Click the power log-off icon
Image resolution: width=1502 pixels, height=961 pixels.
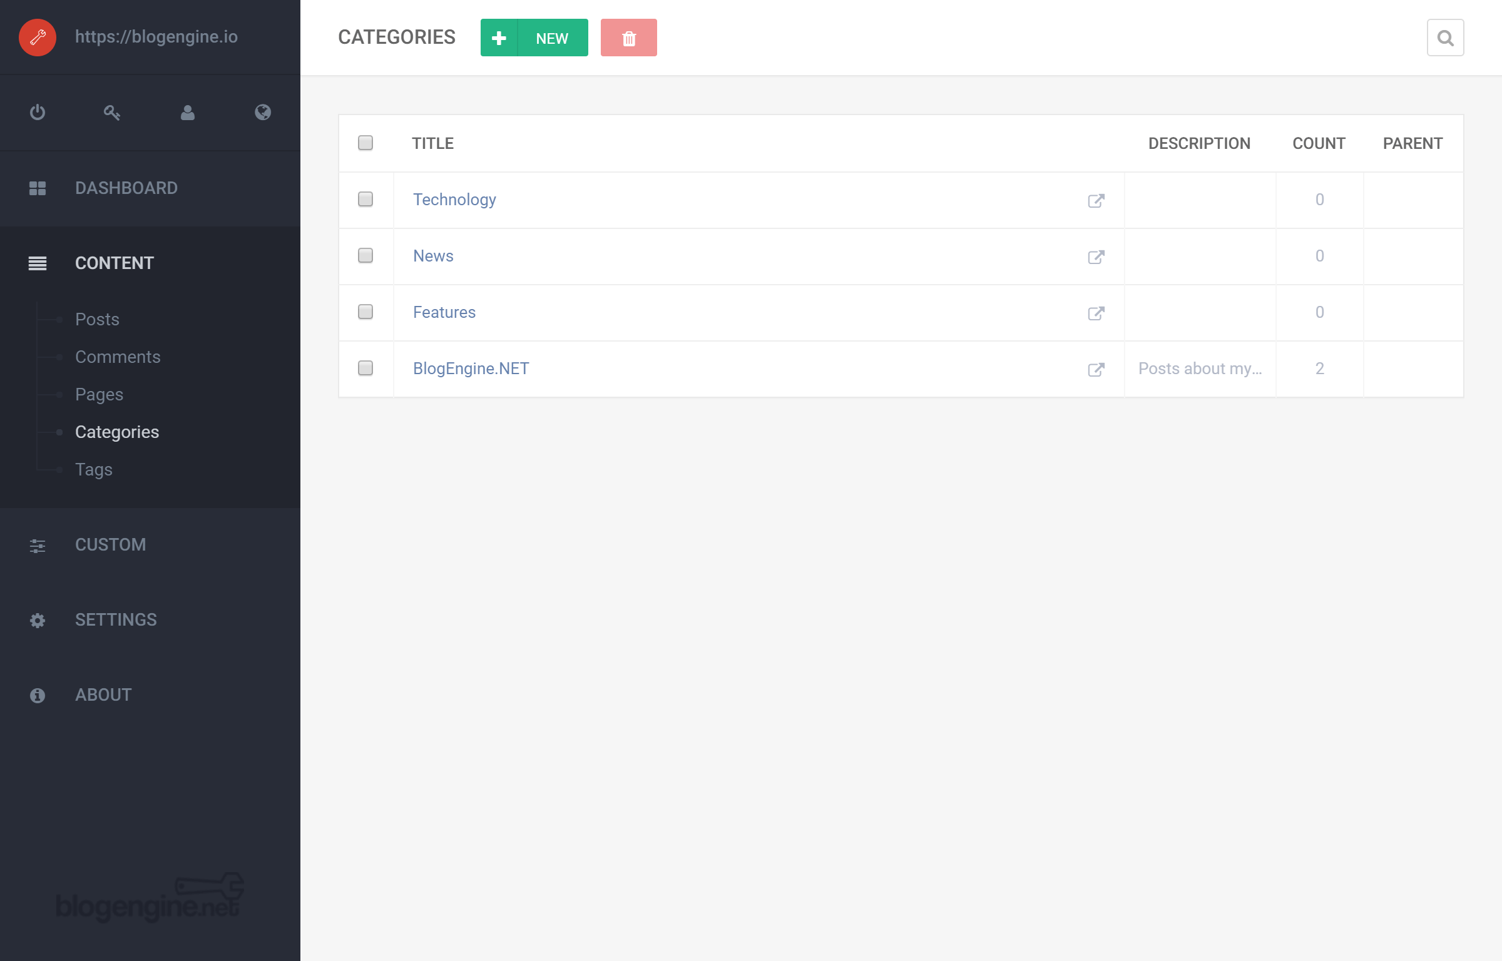pyautogui.click(x=38, y=113)
